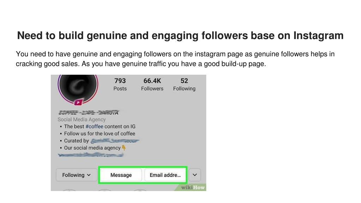Click the chevron arrow inside Following button
361x203 pixels.
[89, 175]
